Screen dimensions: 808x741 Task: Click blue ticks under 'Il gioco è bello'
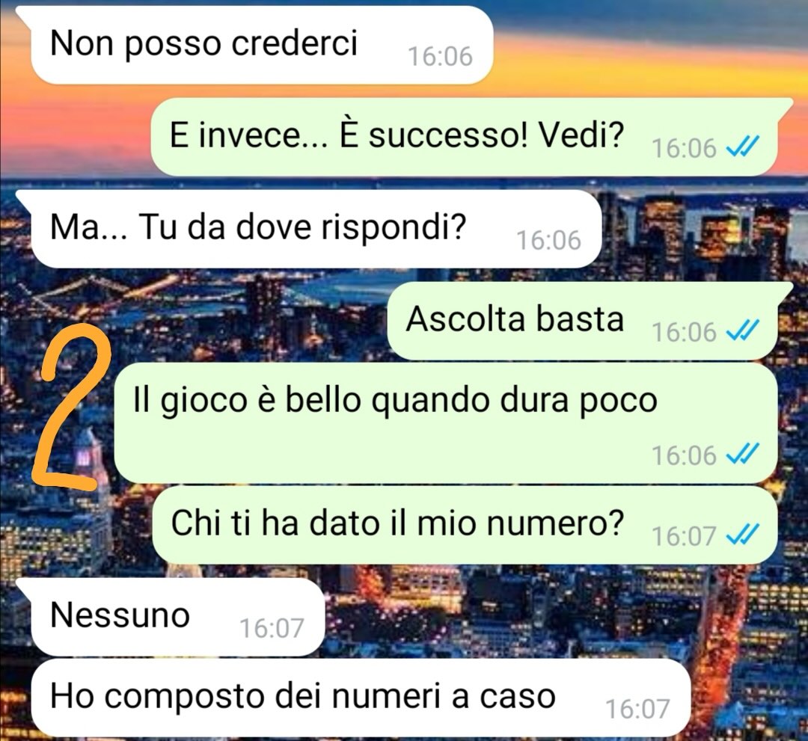[743, 454]
